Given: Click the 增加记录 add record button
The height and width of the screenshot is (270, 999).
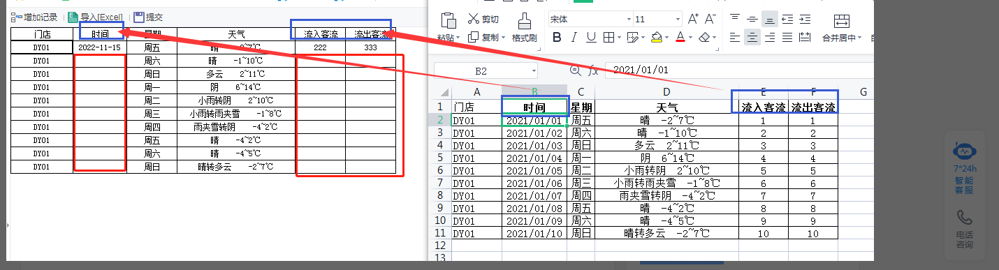Looking at the screenshot, I should coord(34,17).
